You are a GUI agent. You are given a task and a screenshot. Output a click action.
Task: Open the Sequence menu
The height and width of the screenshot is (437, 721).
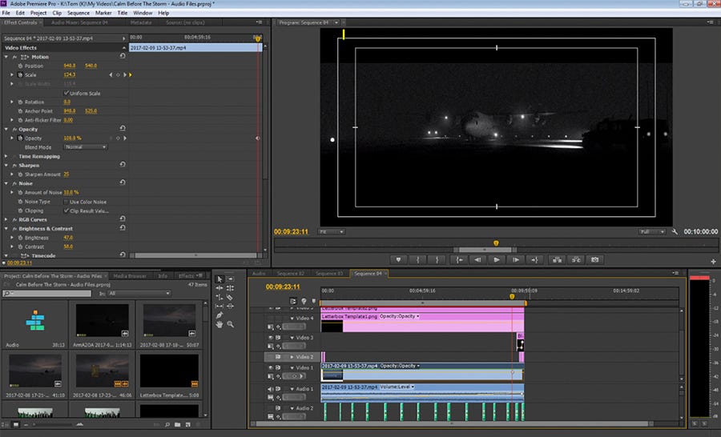pos(78,13)
